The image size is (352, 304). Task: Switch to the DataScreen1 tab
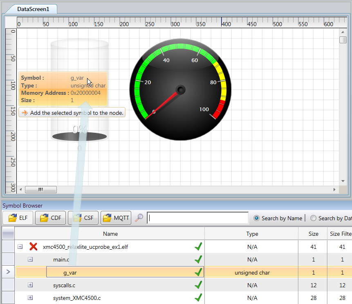pos(33,9)
